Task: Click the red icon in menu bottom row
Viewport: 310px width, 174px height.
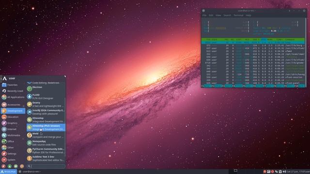Action: [3, 166]
